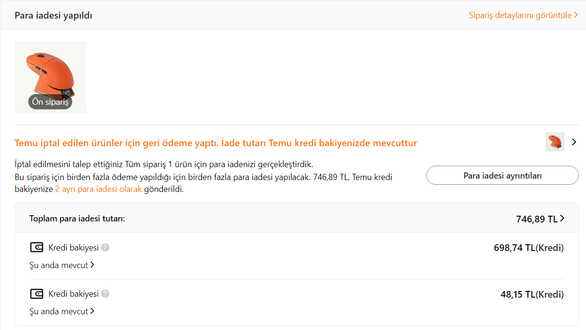Open the small mouse thumbnail beside refund heading
Image resolution: width=586 pixels, height=330 pixels.
tap(555, 142)
